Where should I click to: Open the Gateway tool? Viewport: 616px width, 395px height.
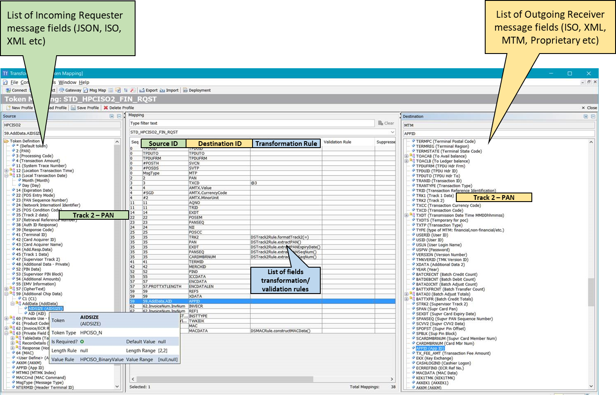[x=70, y=90]
